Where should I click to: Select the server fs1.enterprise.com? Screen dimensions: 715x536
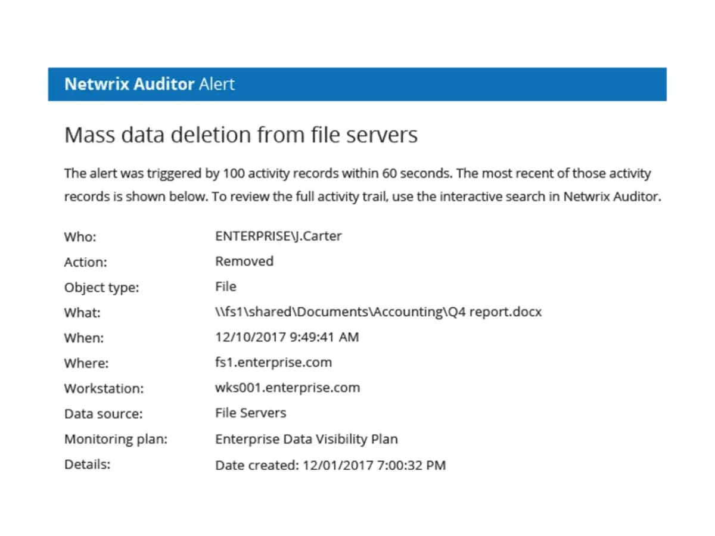point(273,363)
